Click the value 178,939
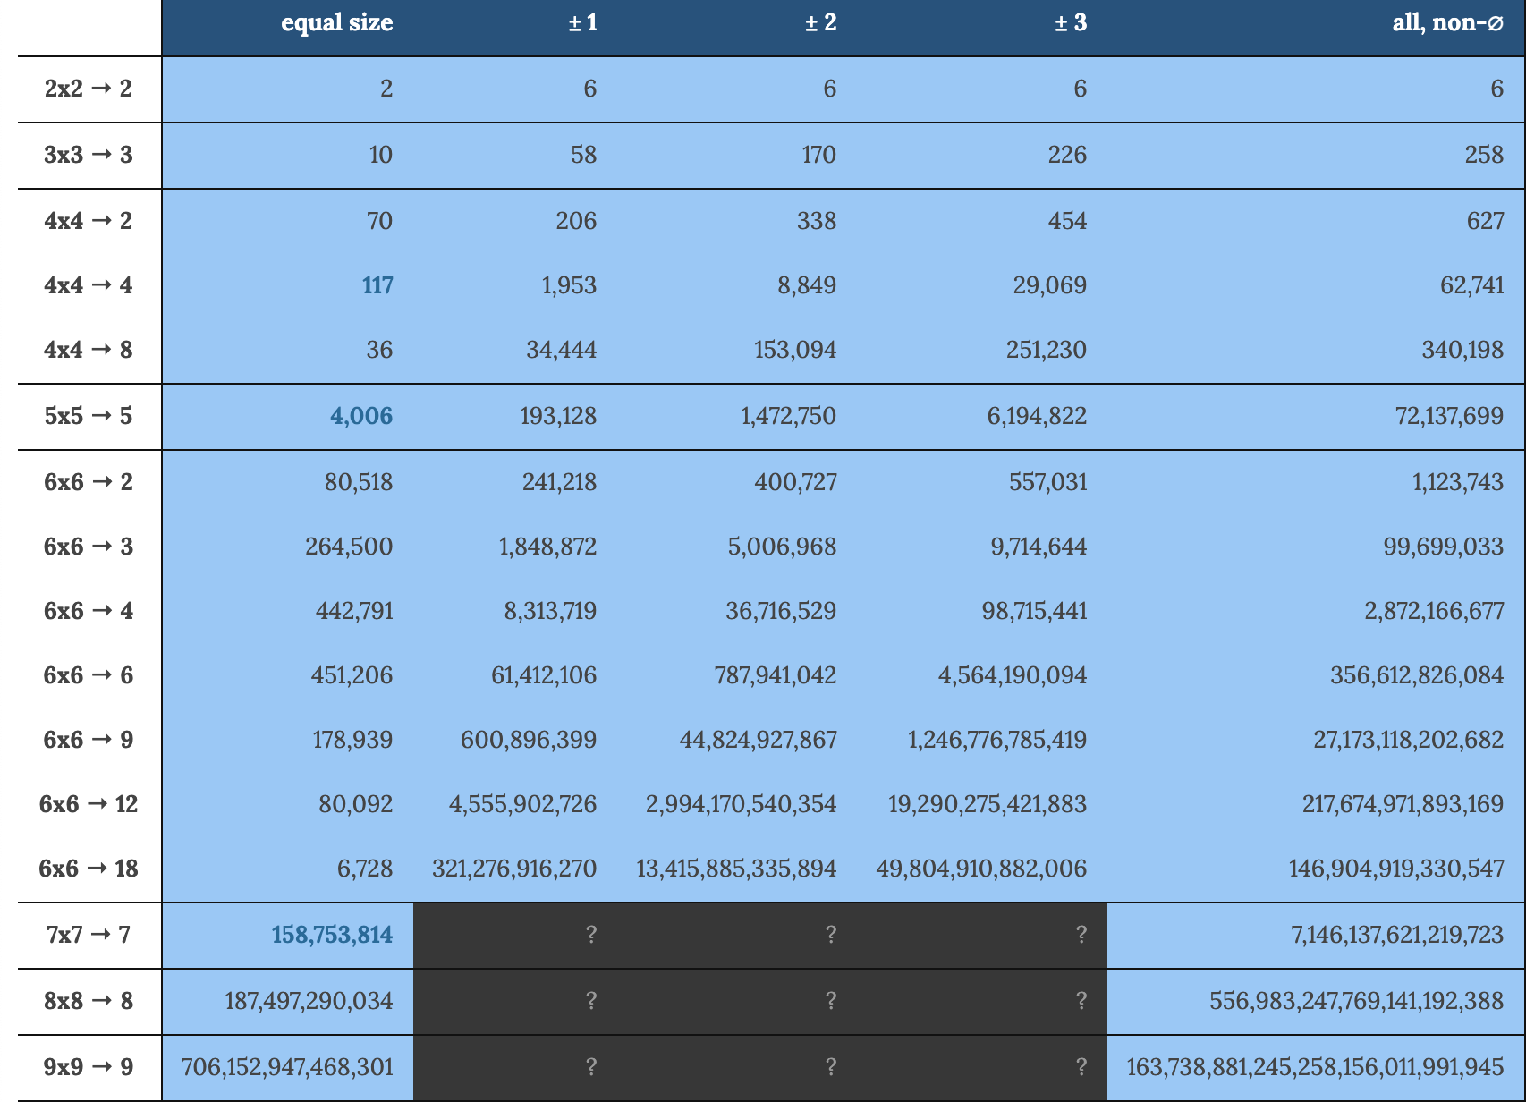1526x1102 pixels. pyautogui.click(x=352, y=740)
